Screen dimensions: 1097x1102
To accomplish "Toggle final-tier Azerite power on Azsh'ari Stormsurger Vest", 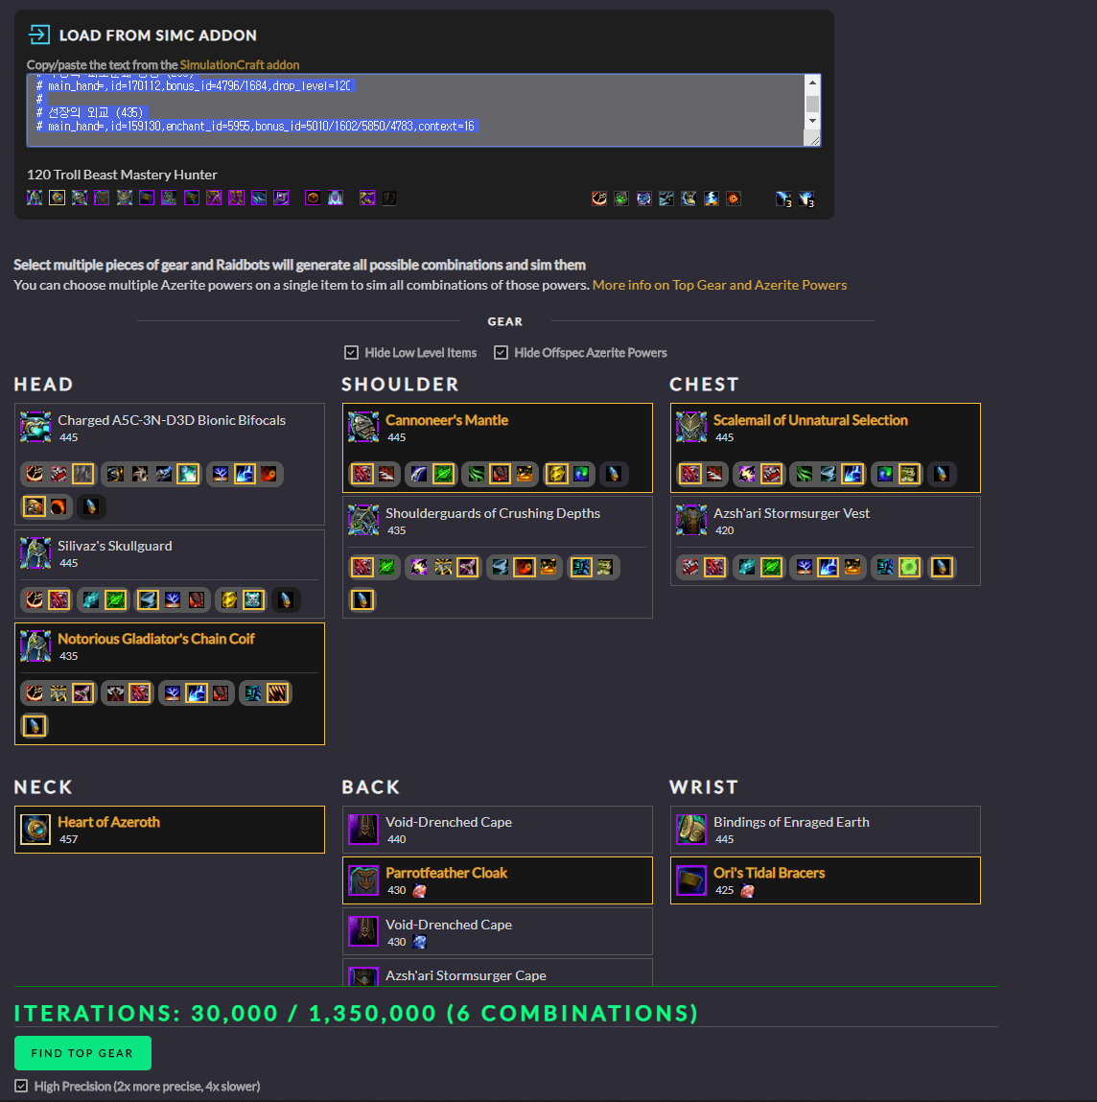I will pos(942,567).
